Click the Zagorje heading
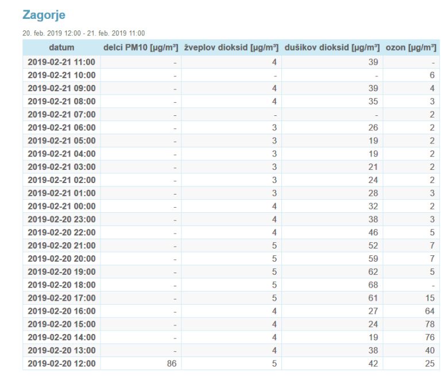 (44, 15)
